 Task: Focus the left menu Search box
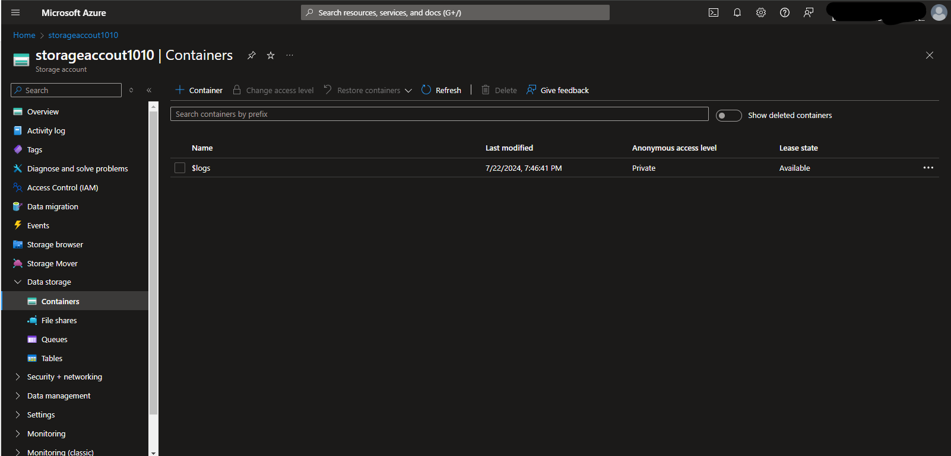[x=66, y=90]
